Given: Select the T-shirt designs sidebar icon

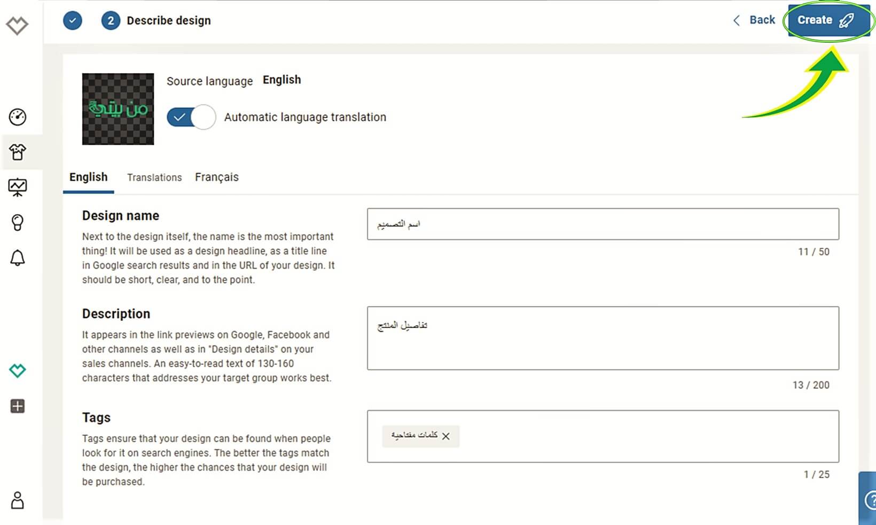Looking at the screenshot, I should point(18,152).
